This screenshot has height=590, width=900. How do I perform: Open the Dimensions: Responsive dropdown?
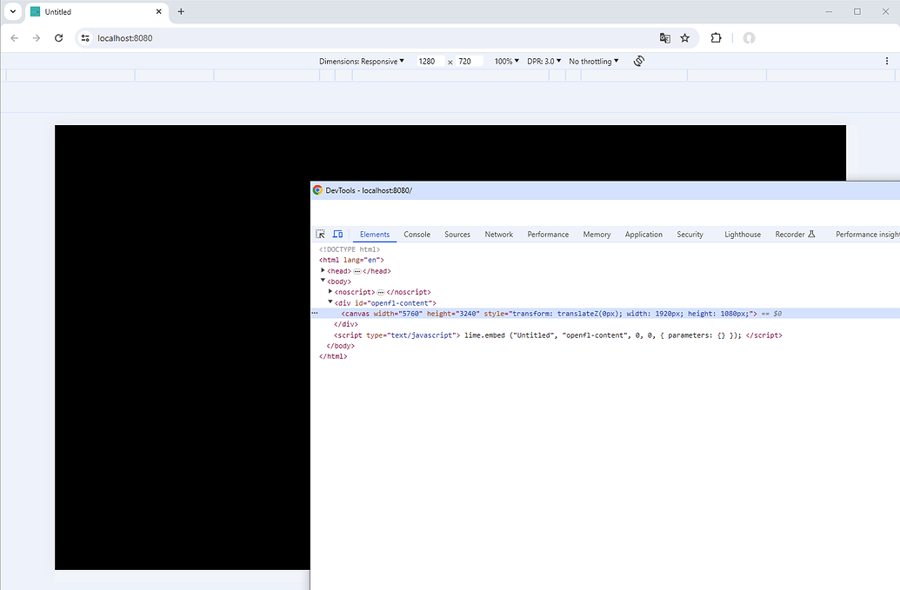[362, 62]
